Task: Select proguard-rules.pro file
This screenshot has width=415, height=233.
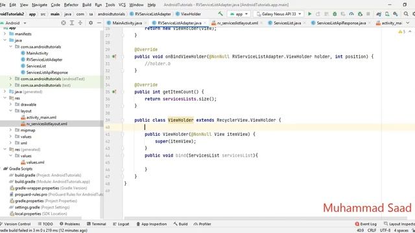Action: tap(30, 194)
